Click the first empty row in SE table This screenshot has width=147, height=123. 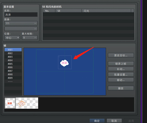pyautogui.click(x=88, y=14)
